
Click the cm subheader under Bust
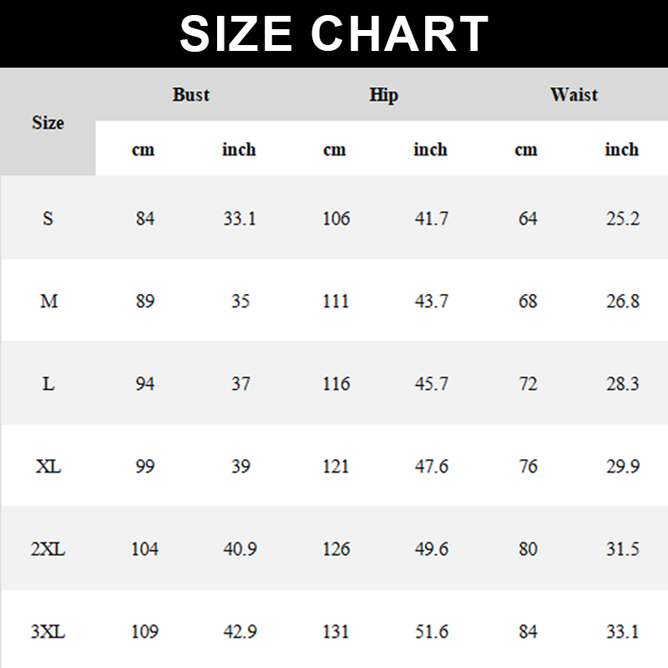tap(144, 150)
